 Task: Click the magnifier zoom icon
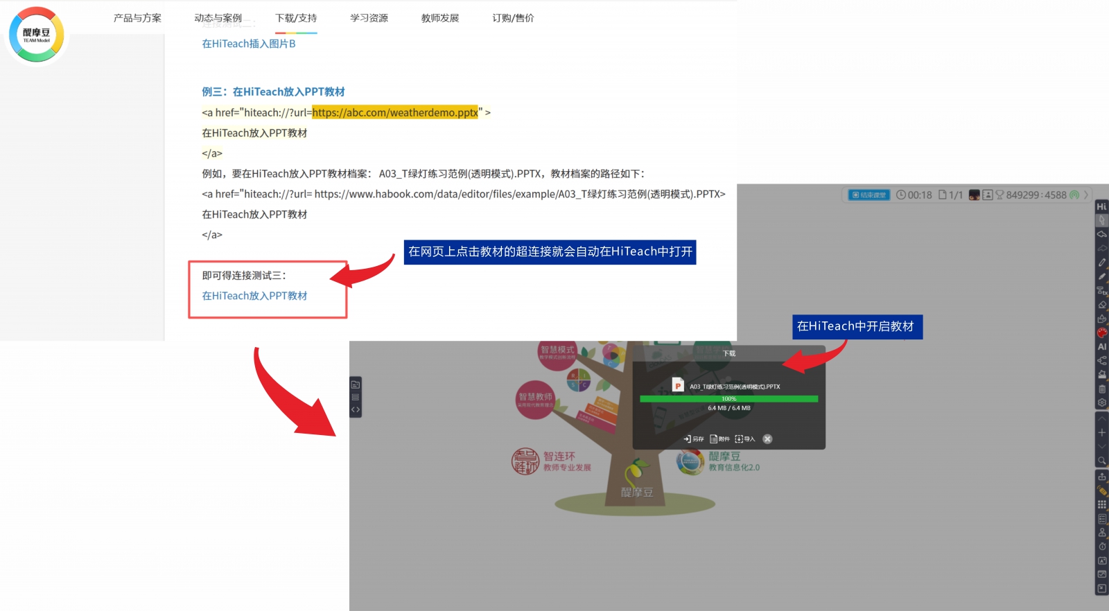[x=1101, y=461]
